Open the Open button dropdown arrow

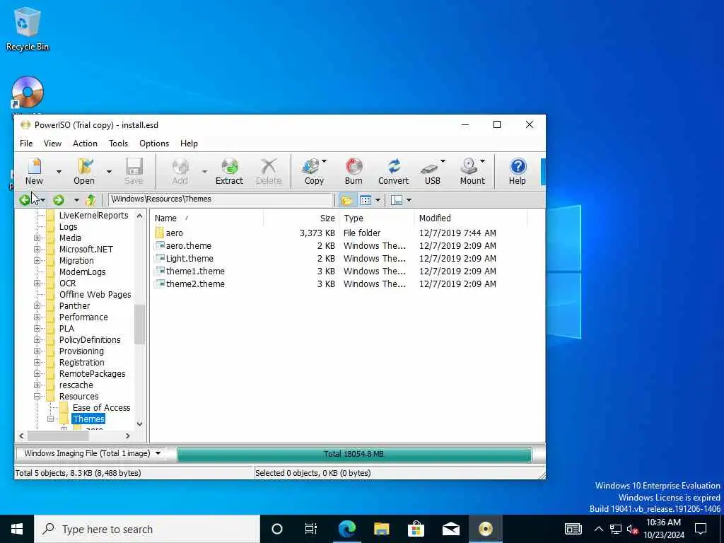coord(109,172)
